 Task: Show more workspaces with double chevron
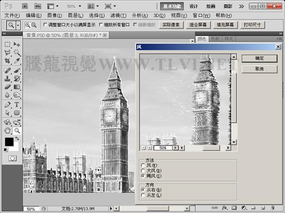click(x=241, y=6)
